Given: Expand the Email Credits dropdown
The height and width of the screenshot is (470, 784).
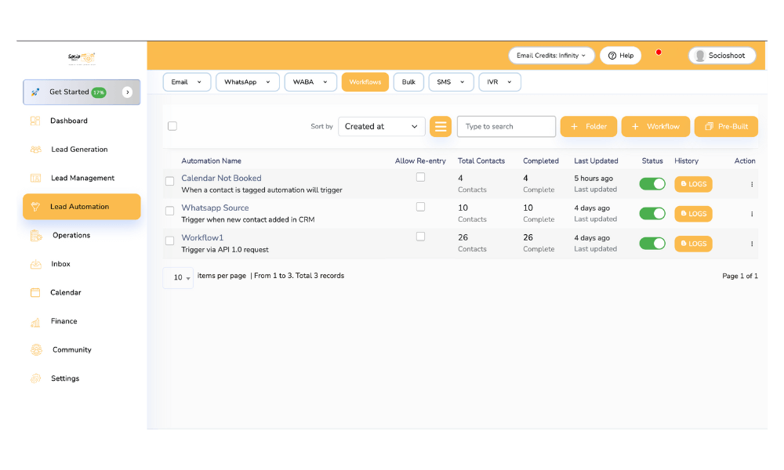Looking at the screenshot, I should (550, 56).
